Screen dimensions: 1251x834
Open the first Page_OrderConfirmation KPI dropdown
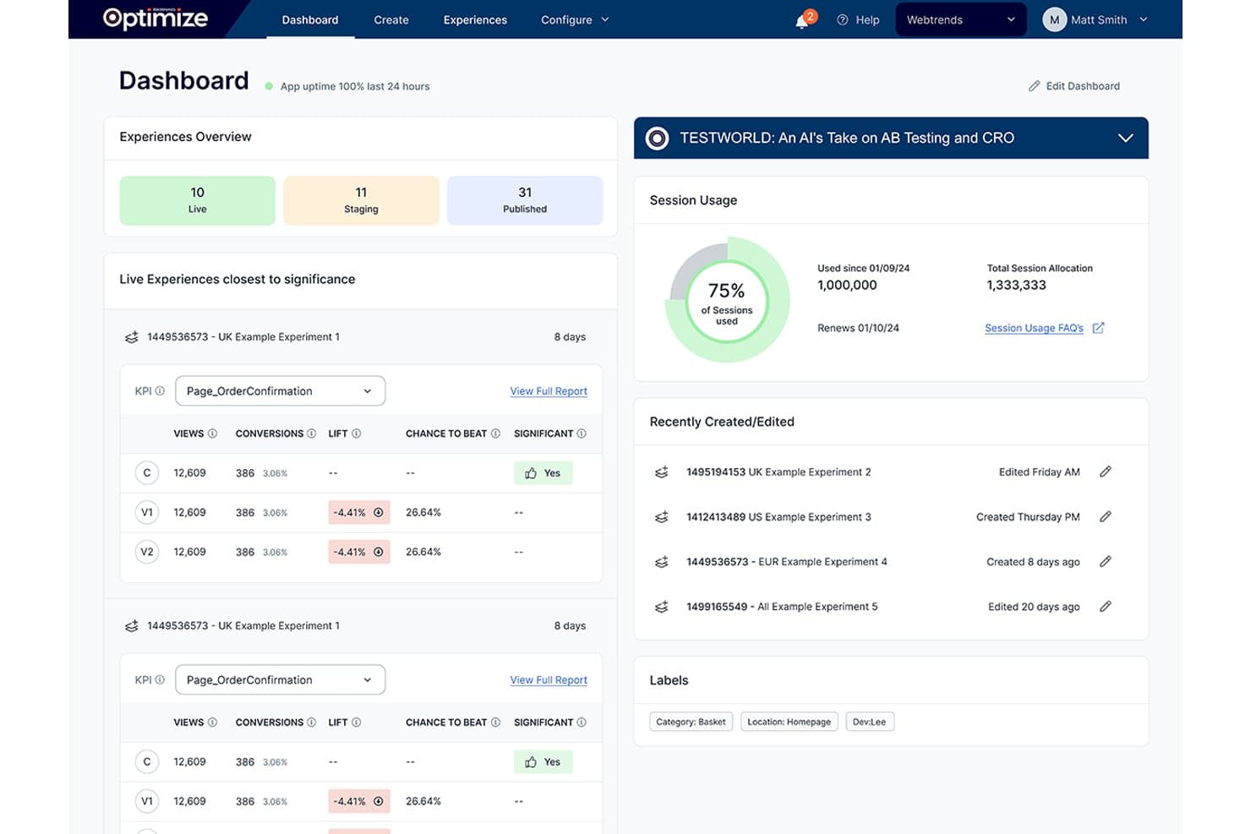(280, 390)
